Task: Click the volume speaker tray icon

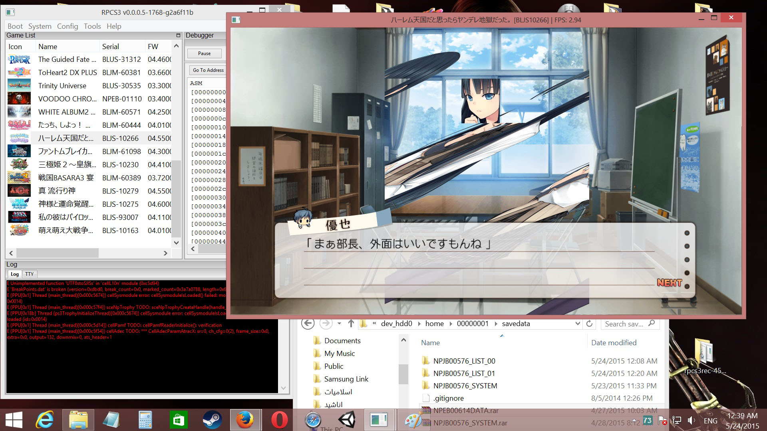Action: click(691, 420)
